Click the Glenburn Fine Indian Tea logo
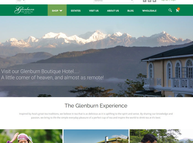 (x=24, y=10)
